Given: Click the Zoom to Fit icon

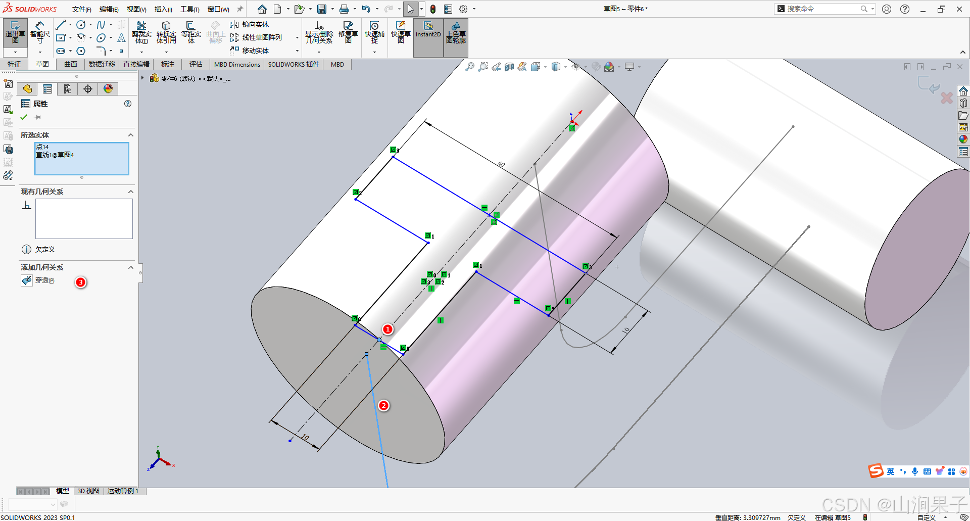Looking at the screenshot, I should (x=470, y=66).
